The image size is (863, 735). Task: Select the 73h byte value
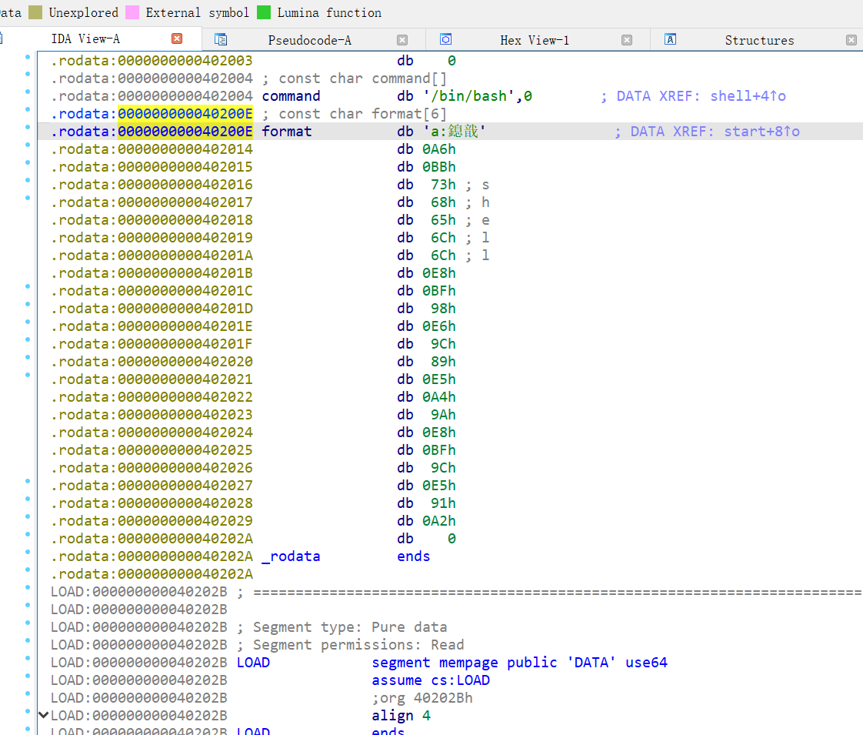pos(443,185)
